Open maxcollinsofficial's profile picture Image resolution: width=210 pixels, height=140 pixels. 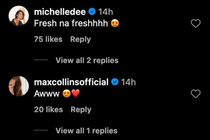19,86
